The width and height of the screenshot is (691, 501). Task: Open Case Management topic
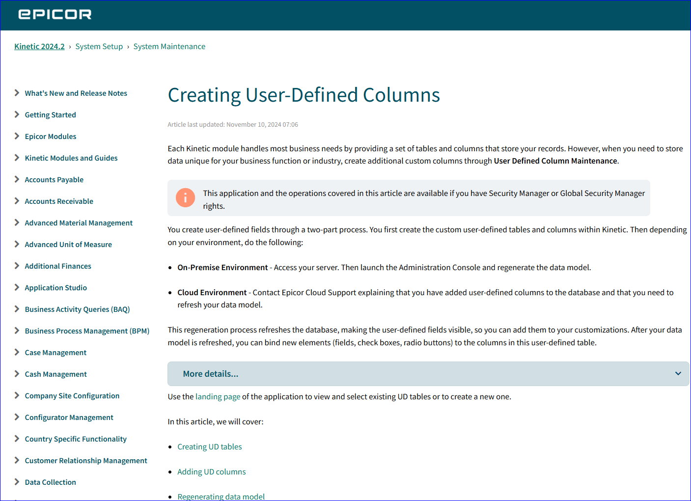coord(55,353)
